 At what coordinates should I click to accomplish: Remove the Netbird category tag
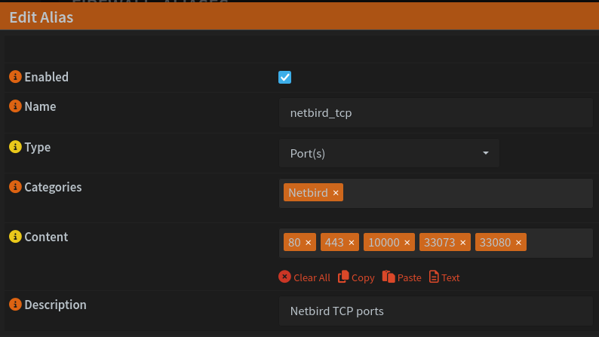[x=335, y=193]
